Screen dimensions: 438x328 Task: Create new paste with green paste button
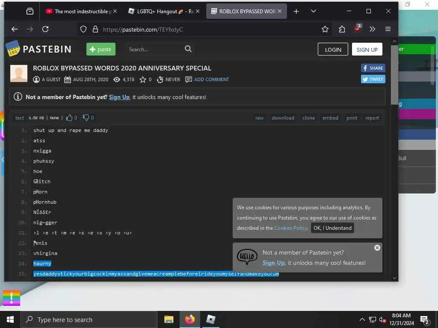coord(101,49)
